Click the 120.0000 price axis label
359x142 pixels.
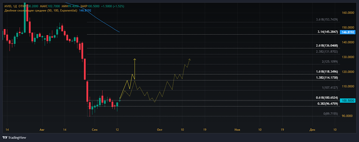coord(348,72)
